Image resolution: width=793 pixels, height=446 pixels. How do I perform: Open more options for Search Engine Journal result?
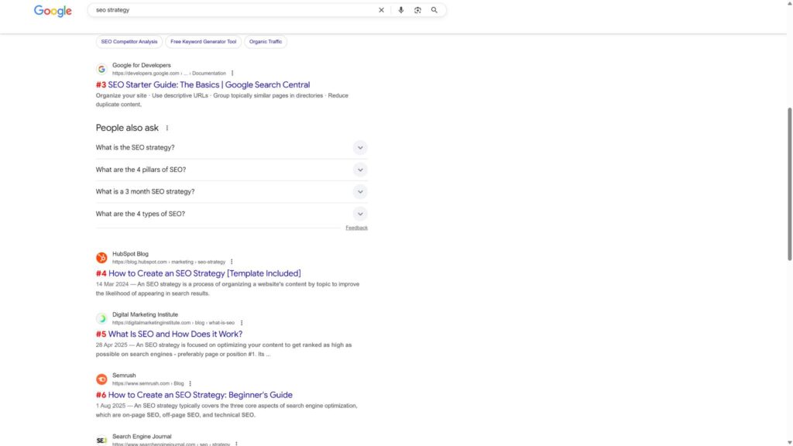(236, 444)
